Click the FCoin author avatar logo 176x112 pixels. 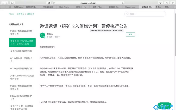(x=42, y=35)
